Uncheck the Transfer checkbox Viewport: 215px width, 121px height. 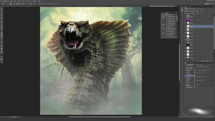[186, 77]
